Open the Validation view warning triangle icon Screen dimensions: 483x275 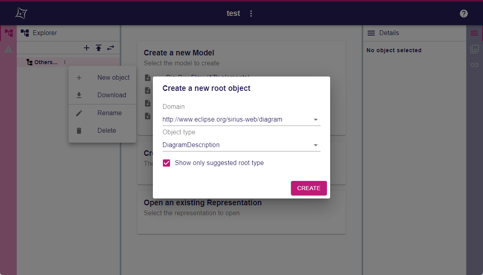click(x=8, y=49)
